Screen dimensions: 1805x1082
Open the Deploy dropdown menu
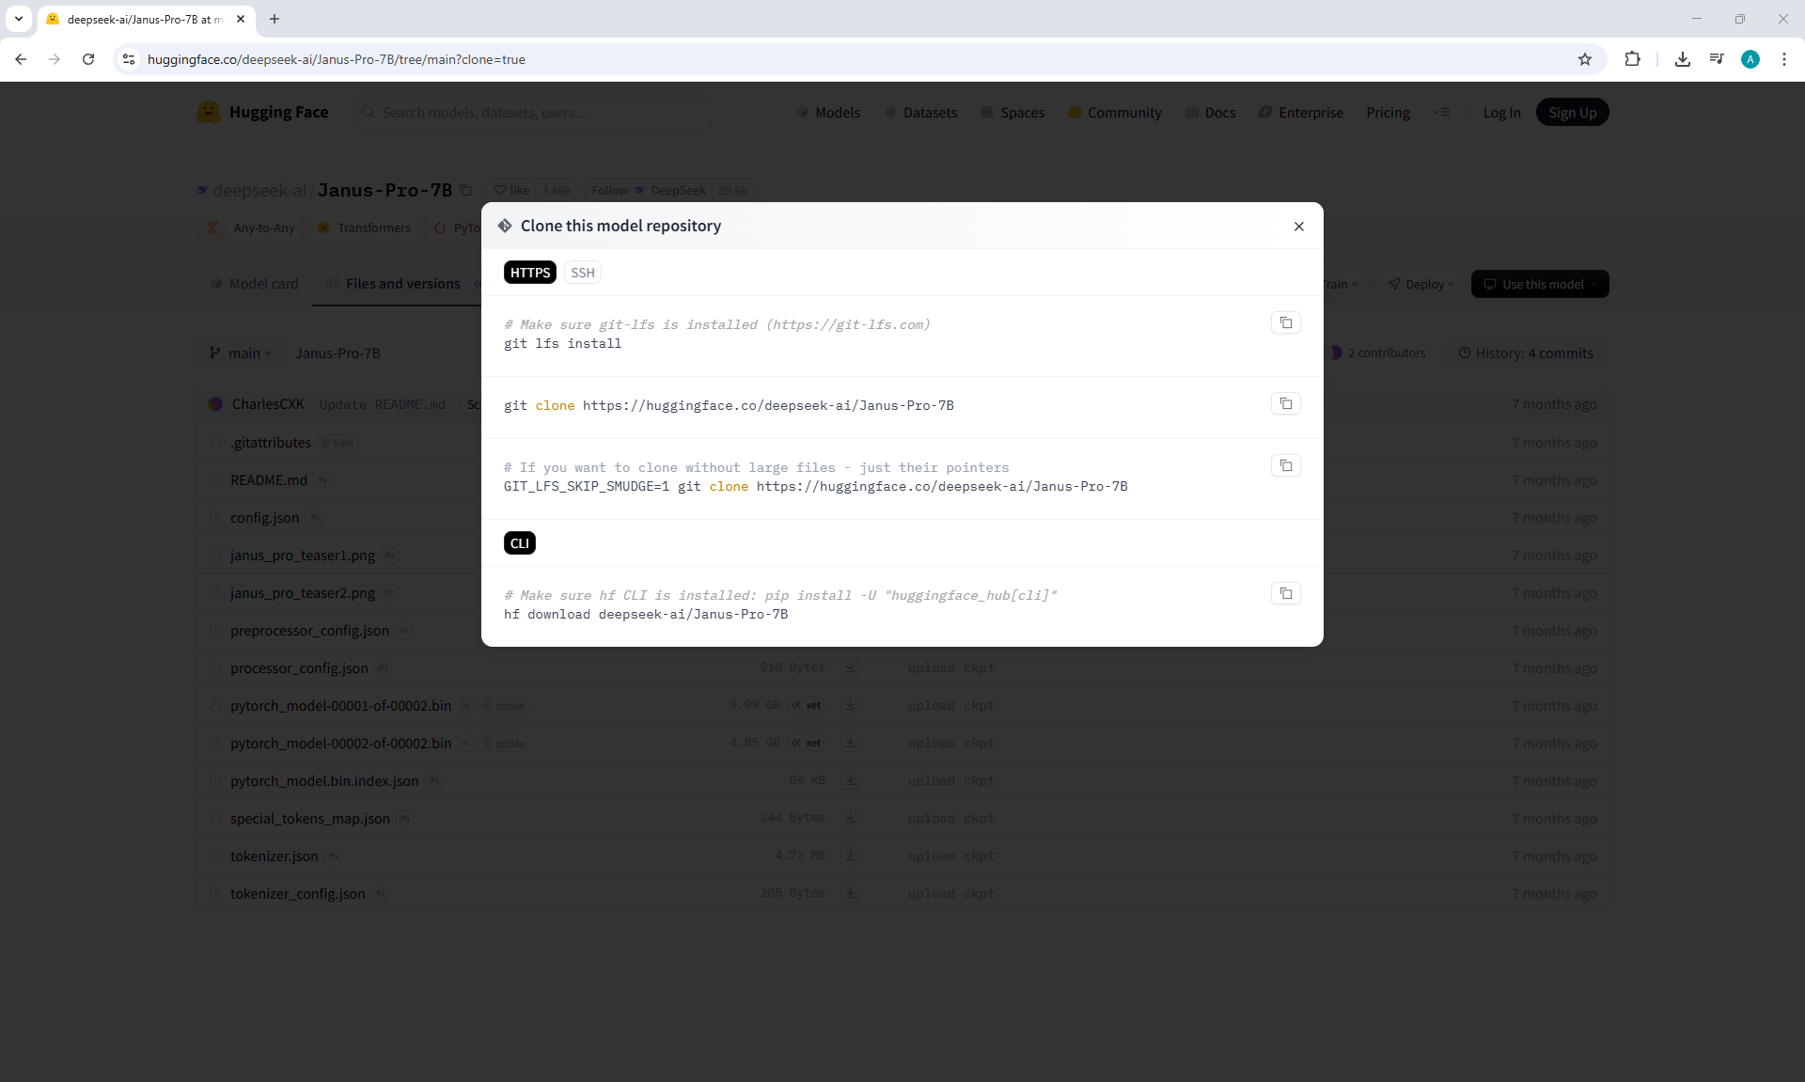click(1420, 284)
